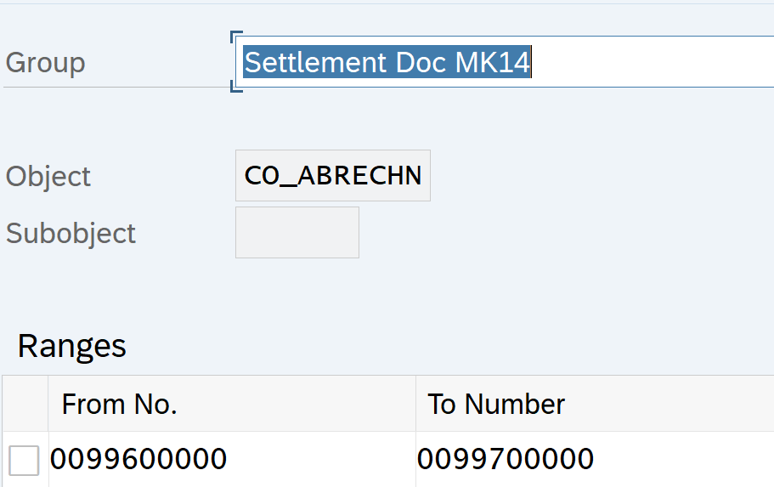Click the Object field showing CO_ABRECHN

click(332, 176)
